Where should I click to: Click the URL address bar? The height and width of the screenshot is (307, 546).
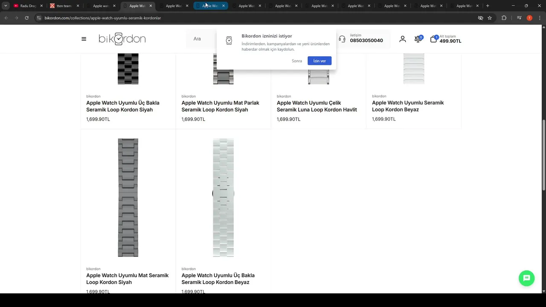(256, 18)
